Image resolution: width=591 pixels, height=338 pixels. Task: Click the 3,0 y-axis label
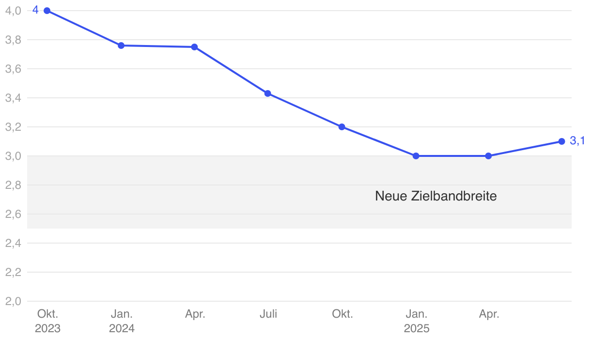[13, 156]
